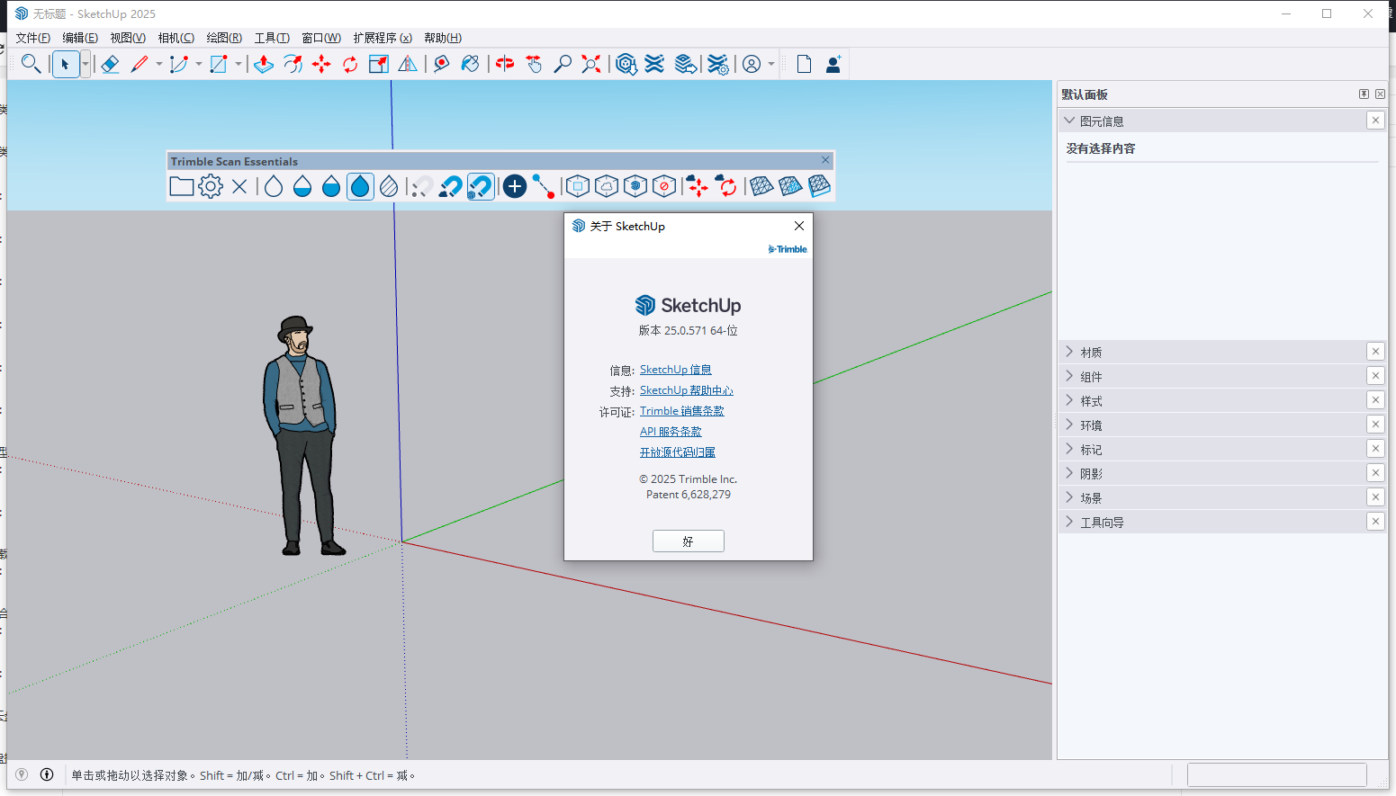Click the geolocation pin in status bar

pos(22,774)
